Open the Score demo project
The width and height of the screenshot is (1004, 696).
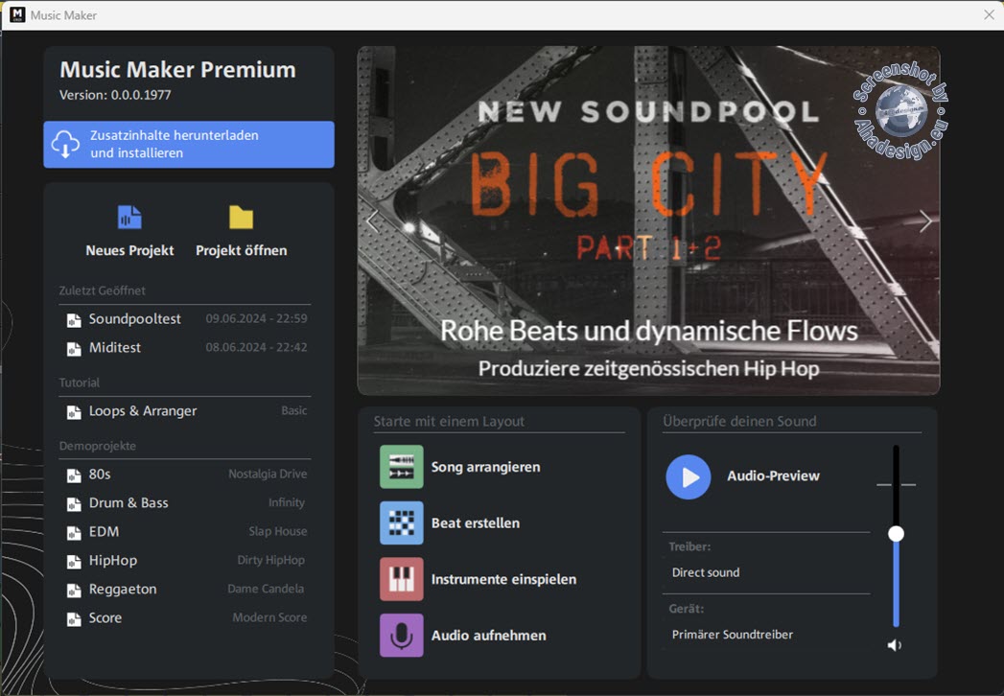click(x=187, y=618)
